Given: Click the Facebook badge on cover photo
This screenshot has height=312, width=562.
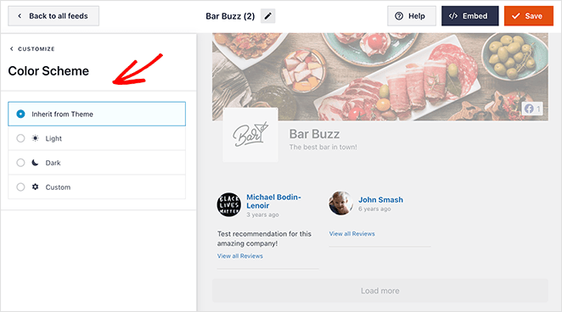Looking at the screenshot, I should (532, 109).
